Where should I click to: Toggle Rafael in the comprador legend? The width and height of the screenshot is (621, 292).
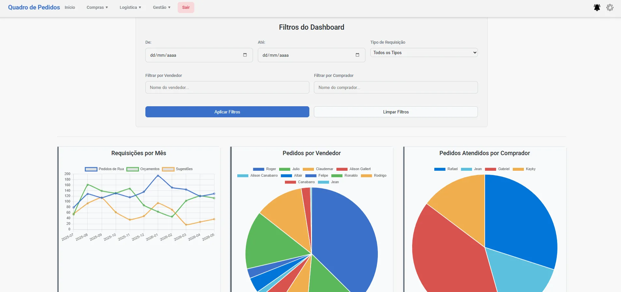pyautogui.click(x=446, y=169)
